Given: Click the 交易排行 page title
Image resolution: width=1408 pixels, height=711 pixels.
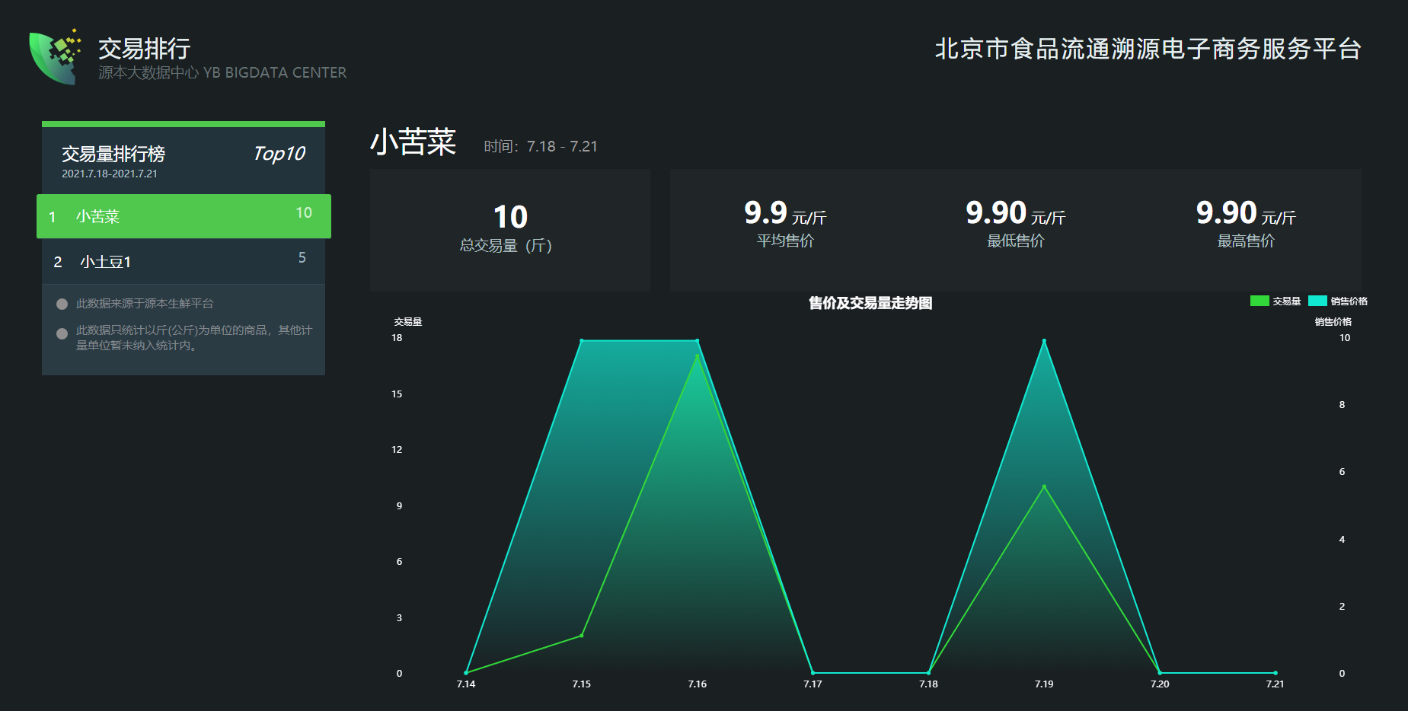Looking at the screenshot, I should (x=144, y=49).
